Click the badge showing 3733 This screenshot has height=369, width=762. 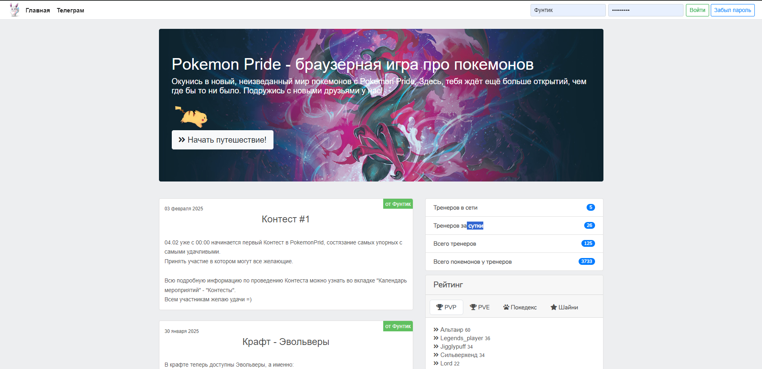click(x=587, y=261)
